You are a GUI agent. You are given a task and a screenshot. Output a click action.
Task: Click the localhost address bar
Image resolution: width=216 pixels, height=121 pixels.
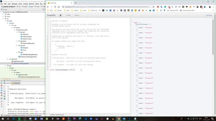107,7
